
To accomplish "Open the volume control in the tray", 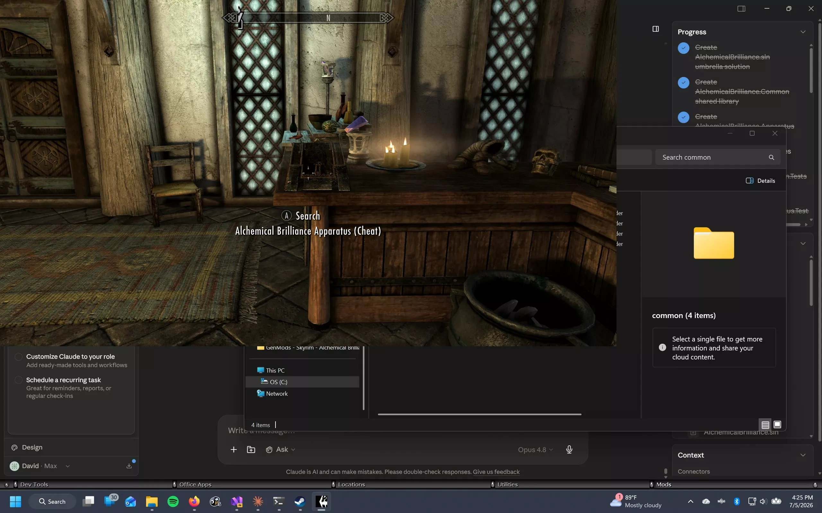I will (763, 501).
